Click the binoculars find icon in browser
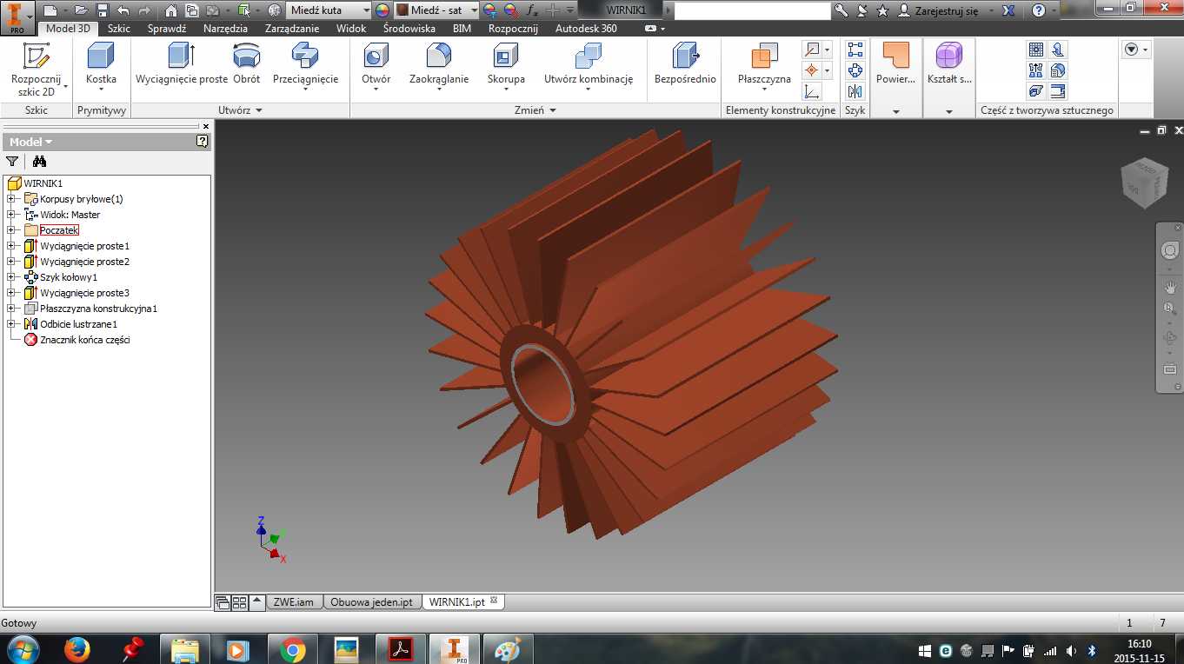This screenshot has height=664, width=1184. point(39,161)
